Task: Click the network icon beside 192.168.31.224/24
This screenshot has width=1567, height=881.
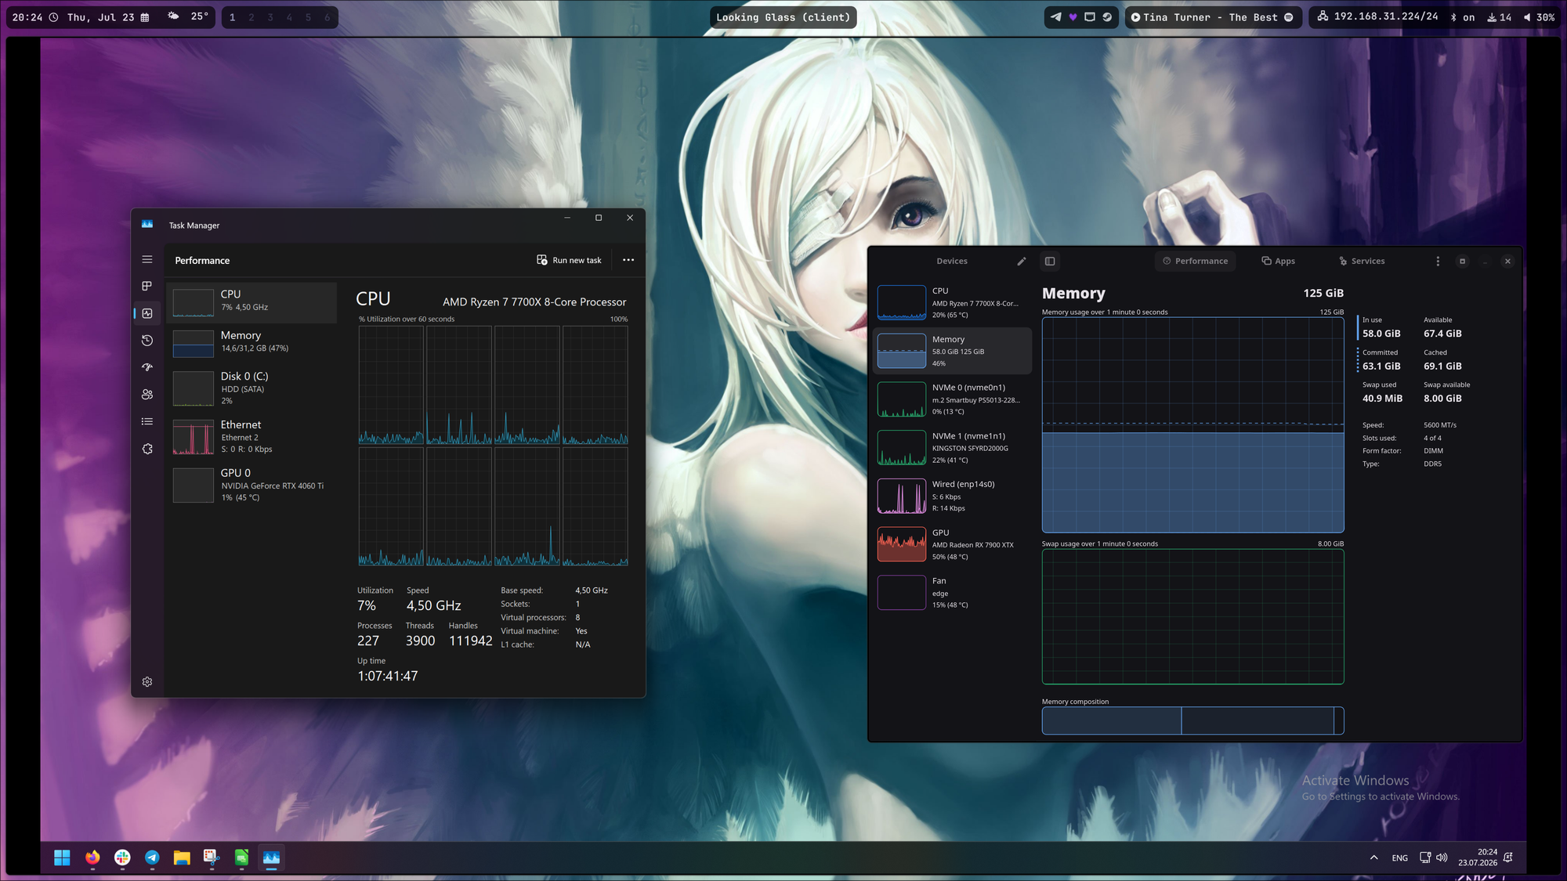Action: (1323, 16)
